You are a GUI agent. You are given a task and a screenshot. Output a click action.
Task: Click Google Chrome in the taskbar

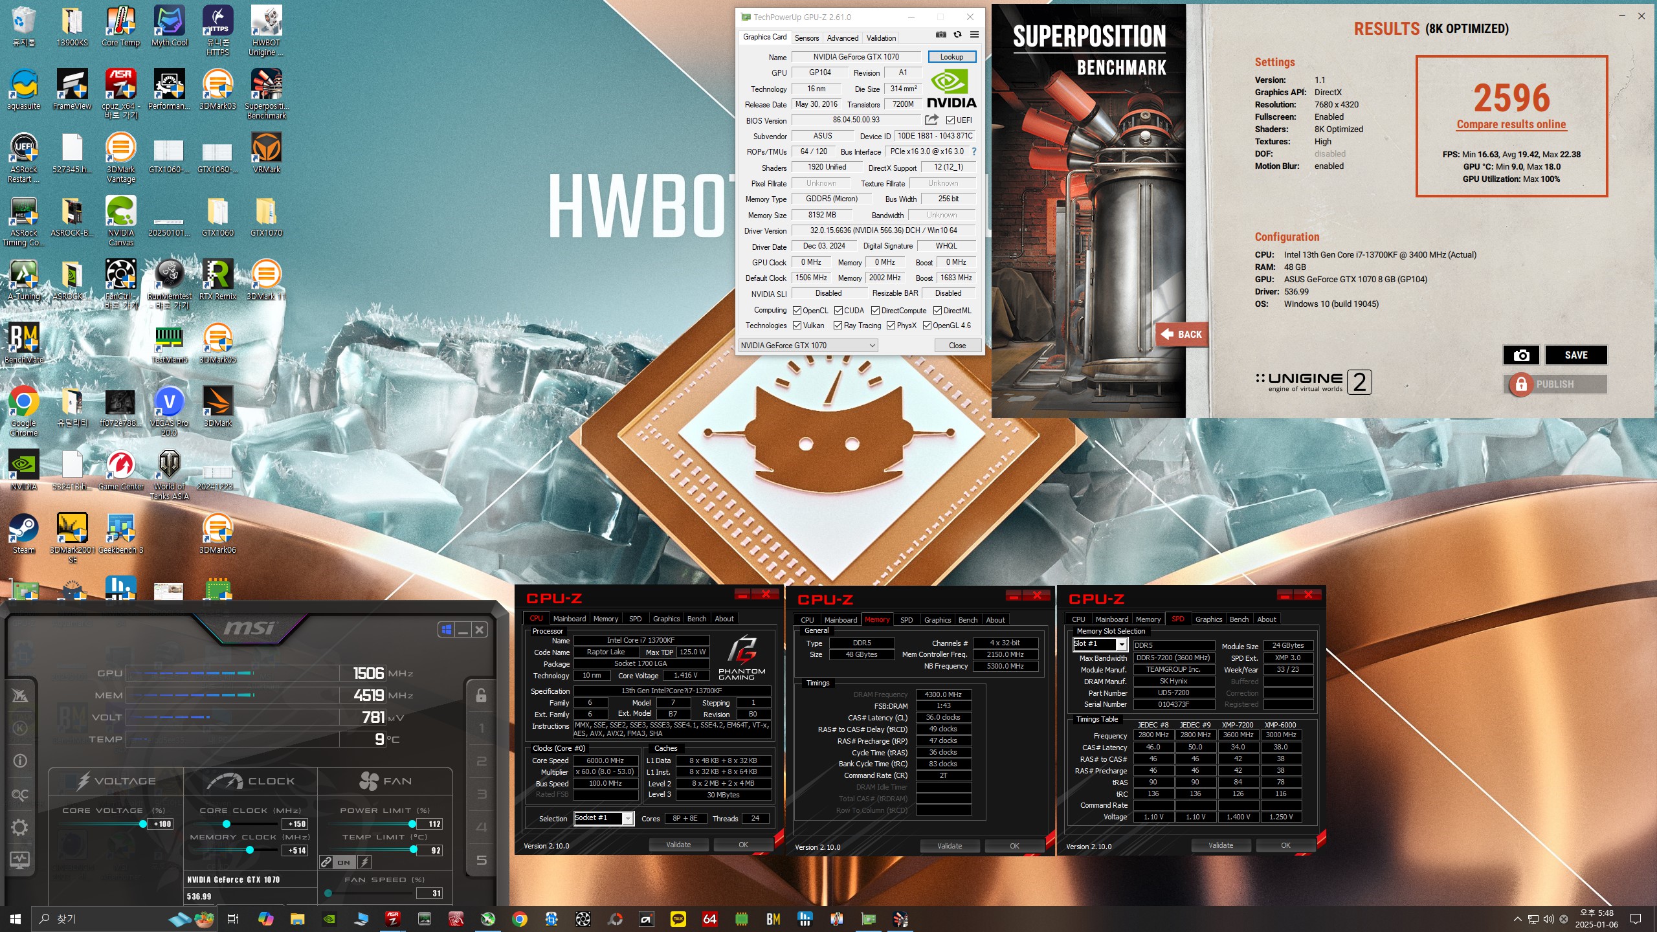[519, 919]
